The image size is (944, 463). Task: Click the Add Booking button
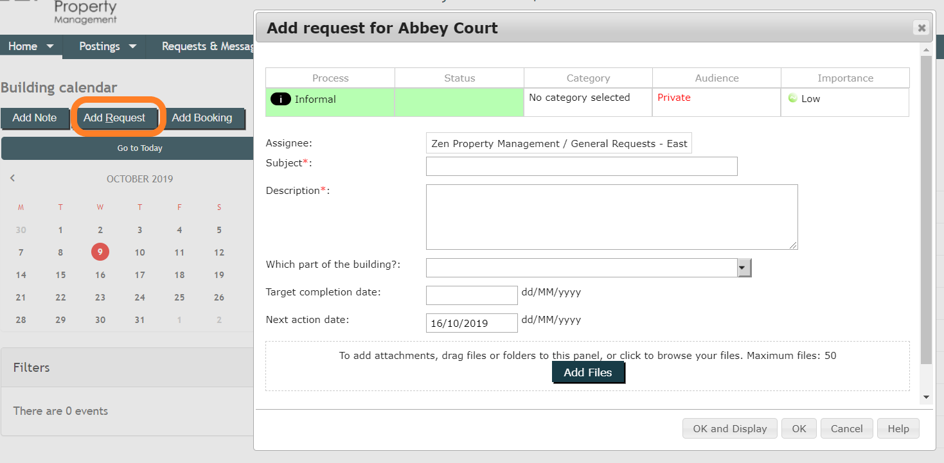point(202,118)
